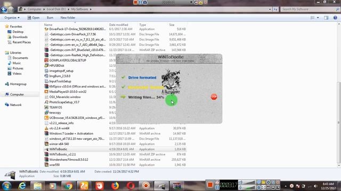Sort by Date modified column header
The height and width of the screenshot is (191, 341).
coord(118,25)
